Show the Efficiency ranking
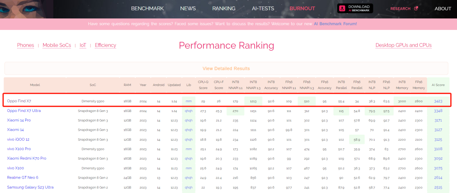This screenshot has width=457, height=193. (x=105, y=45)
